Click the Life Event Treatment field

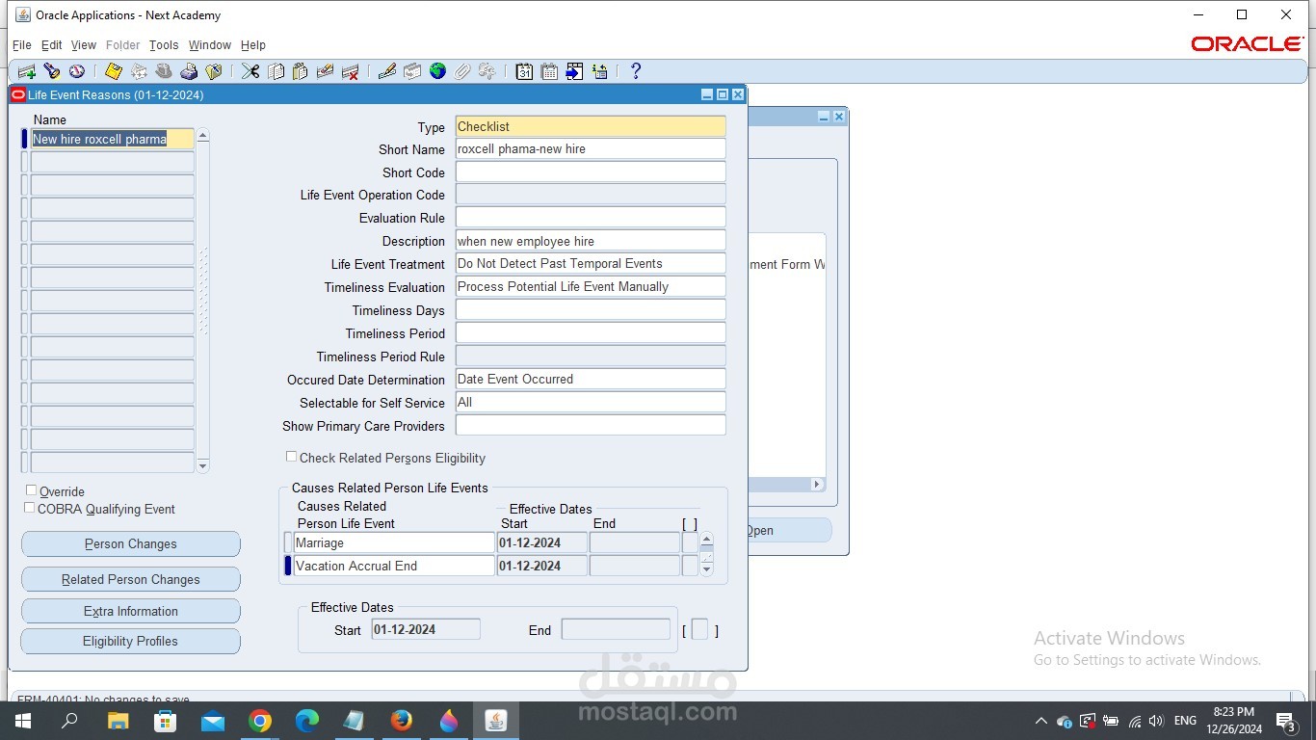point(591,264)
